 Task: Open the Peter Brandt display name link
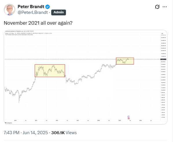pyautogui.click(x=31, y=7)
